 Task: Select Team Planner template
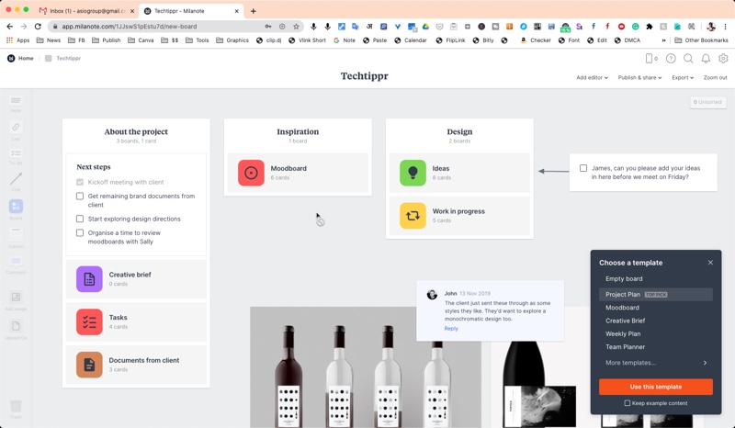coord(656,347)
